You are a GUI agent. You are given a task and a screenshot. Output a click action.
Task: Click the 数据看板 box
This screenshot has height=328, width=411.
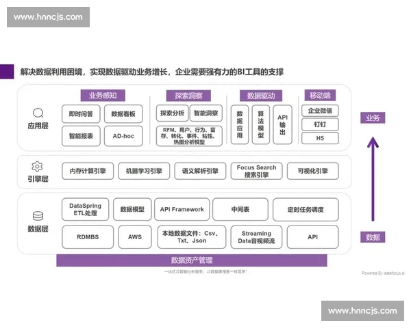tap(123, 114)
